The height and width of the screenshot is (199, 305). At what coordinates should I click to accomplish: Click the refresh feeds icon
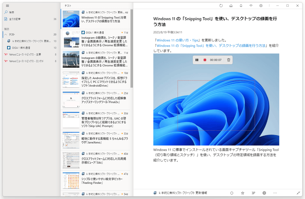(x=221, y=6)
